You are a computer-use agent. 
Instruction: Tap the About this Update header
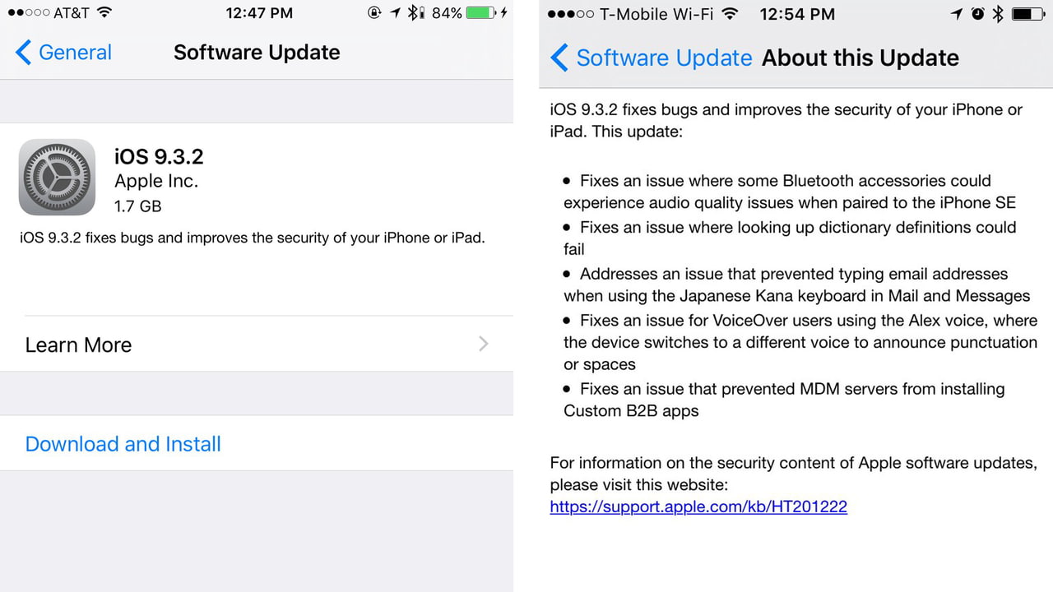860,58
